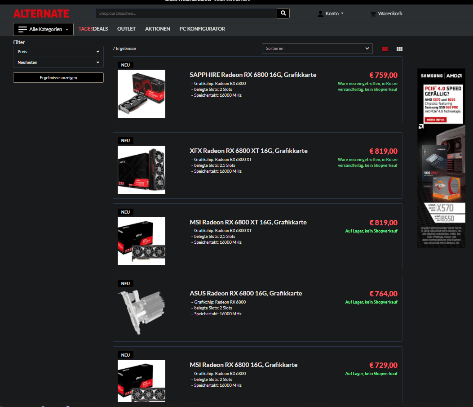Open the PC-KONFIGURATOR menu item
Viewport: 473px width, 407px height.
pyautogui.click(x=202, y=29)
